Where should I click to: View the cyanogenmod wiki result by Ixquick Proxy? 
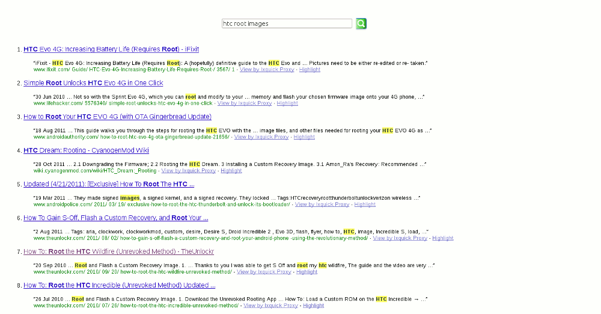(189, 171)
